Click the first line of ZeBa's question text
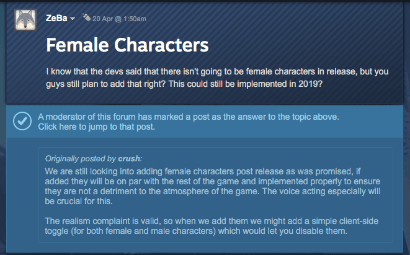Viewport: 410px width, 255px height. point(217,72)
